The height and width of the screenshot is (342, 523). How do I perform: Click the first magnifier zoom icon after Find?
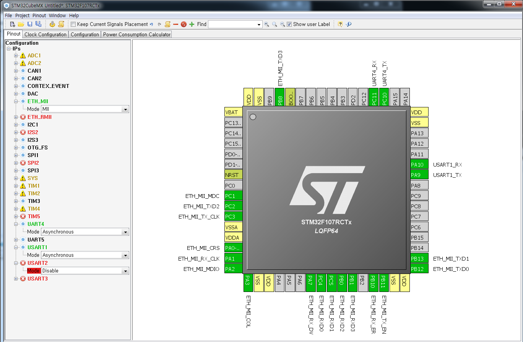267,24
